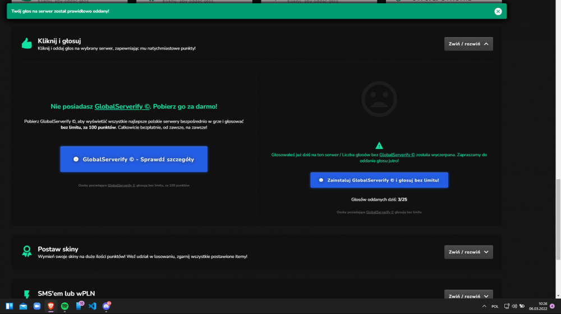Click Zainstaluj GlobalServerify i głosuj bez limitu
Image resolution: width=561 pixels, height=314 pixels.
click(x=379, y=180)
